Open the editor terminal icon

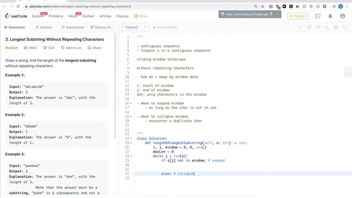(x=327, y=27)
